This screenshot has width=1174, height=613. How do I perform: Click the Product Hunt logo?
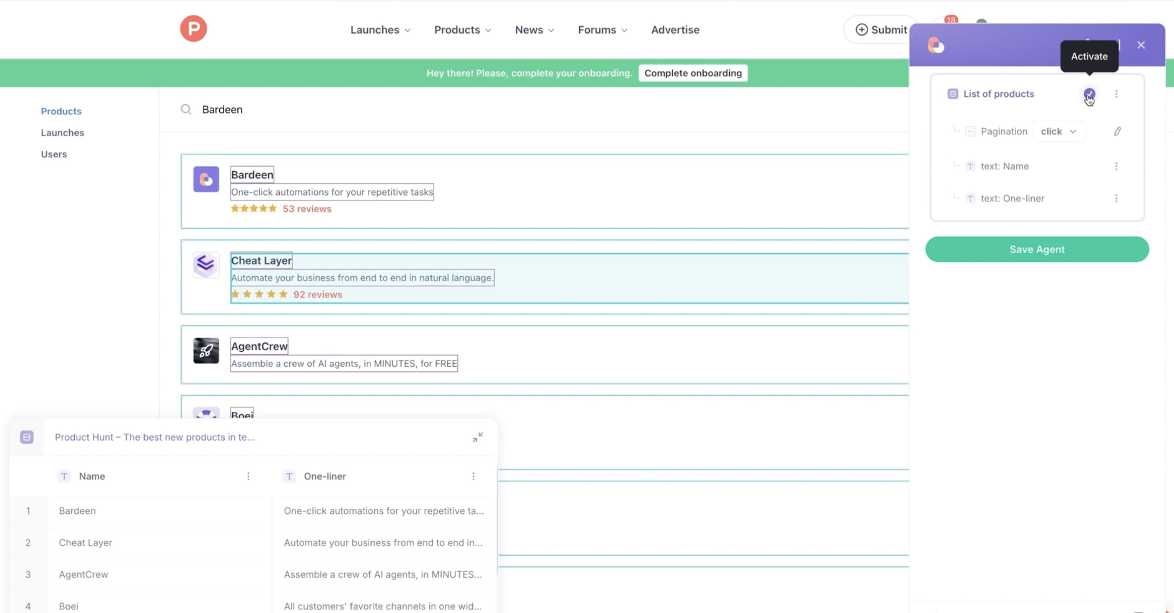(193, 29)
